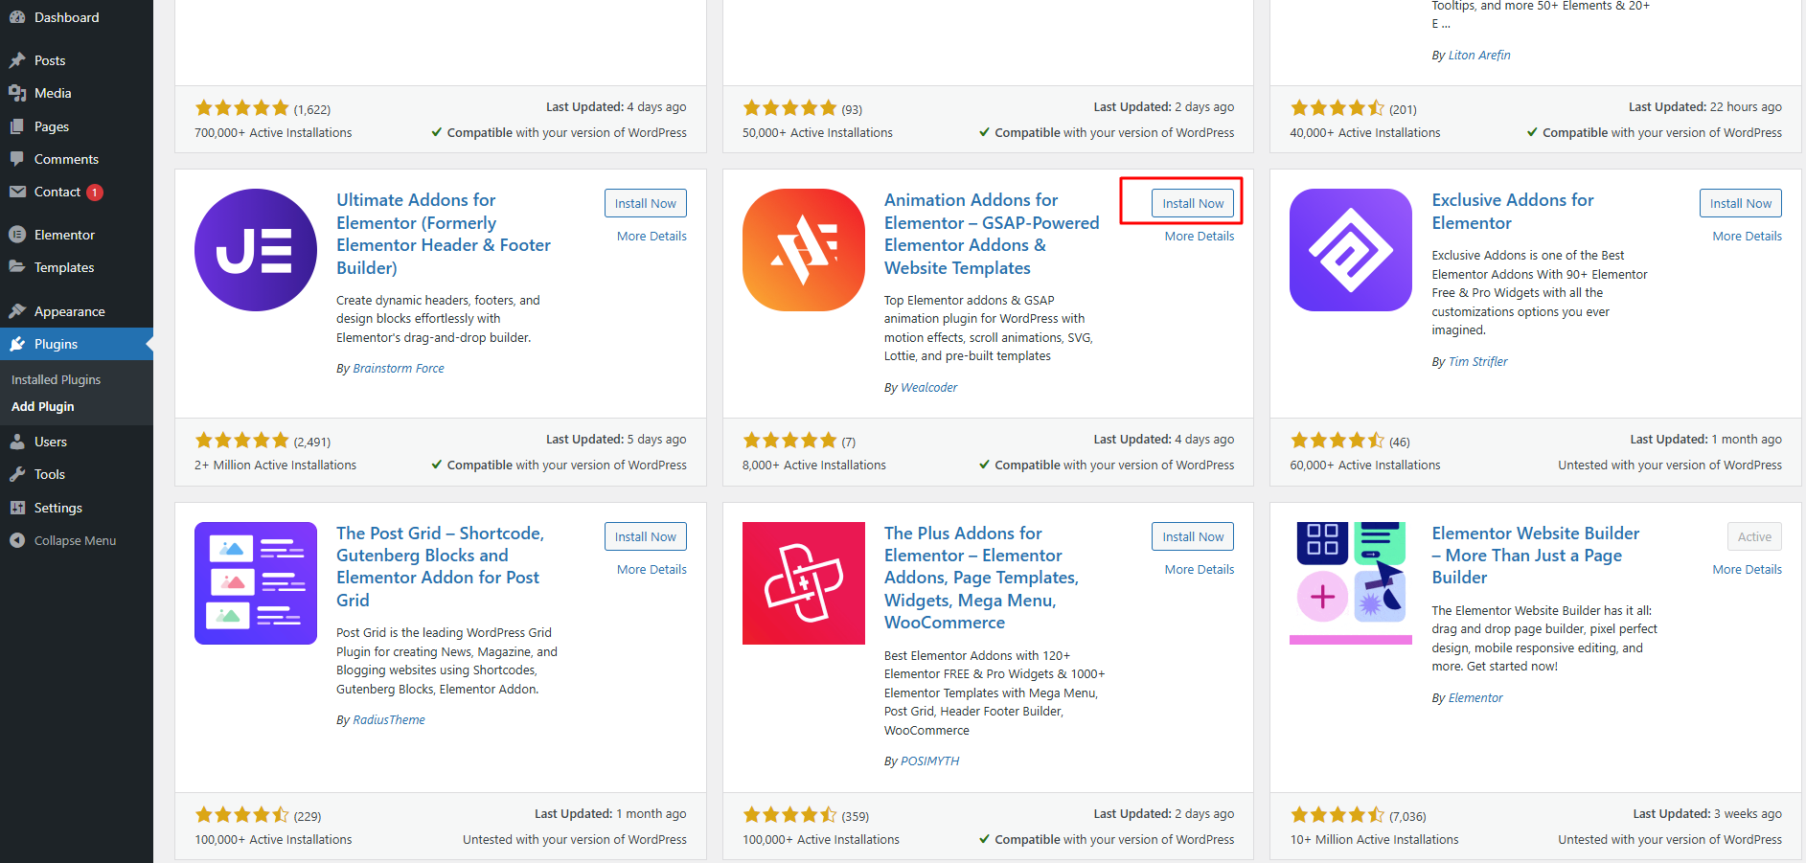This screenshot has width=1806, height=863.
Task: Select the Comments menu item
Action: click(77, 159)
